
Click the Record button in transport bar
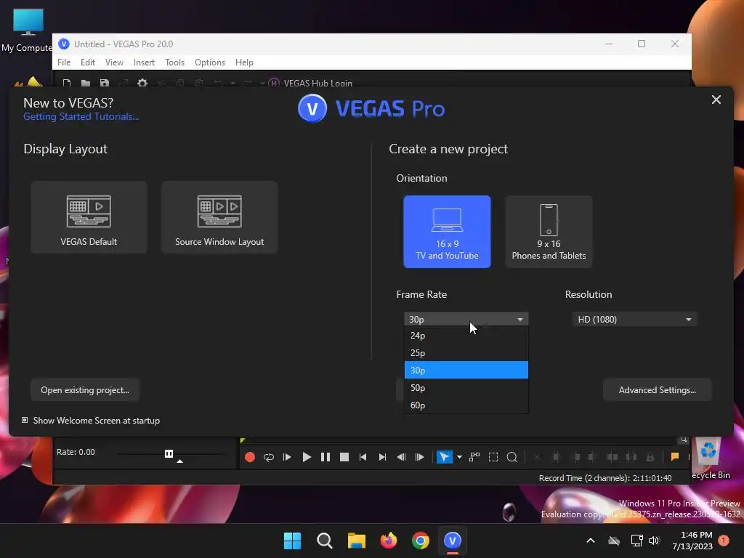(x=250, y=457)
